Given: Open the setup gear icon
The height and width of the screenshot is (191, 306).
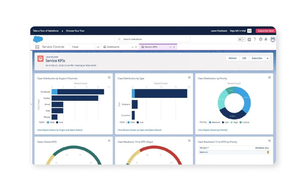Looking at the screenshot, I should [261, 39].
